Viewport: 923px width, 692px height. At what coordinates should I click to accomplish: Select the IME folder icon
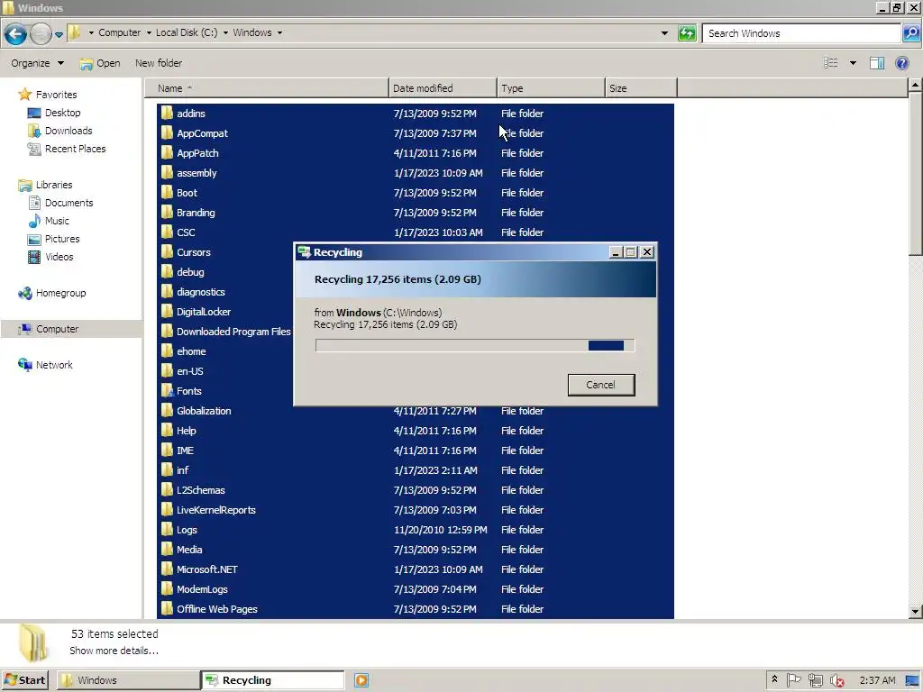[167, 451]
